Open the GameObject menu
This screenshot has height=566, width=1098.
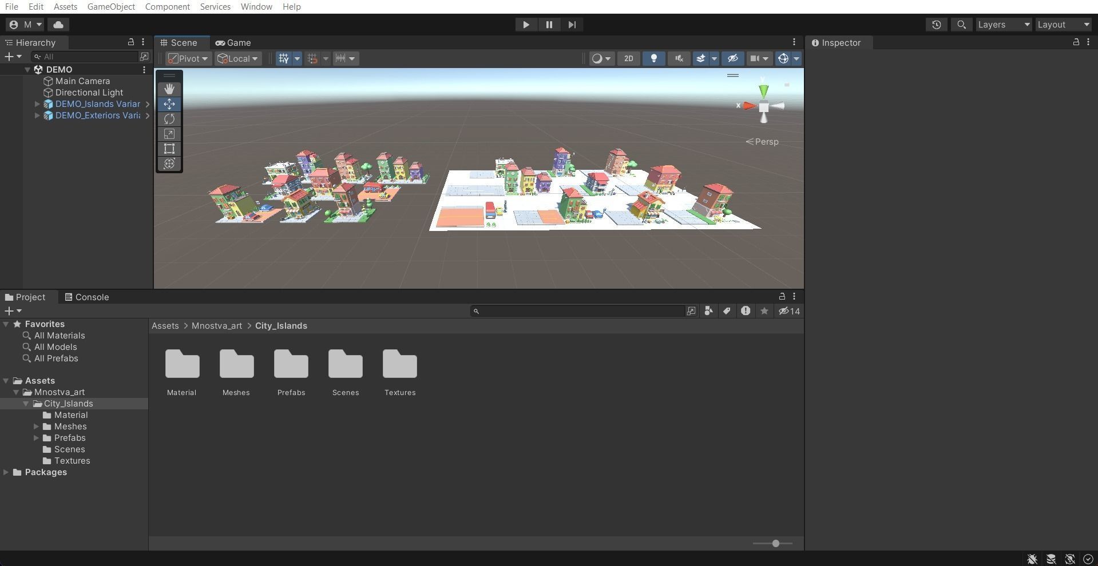click(111, 7)
